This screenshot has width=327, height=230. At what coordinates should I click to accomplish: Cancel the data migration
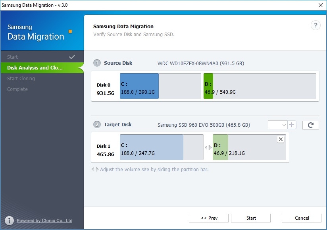click(x=301, y=218)
